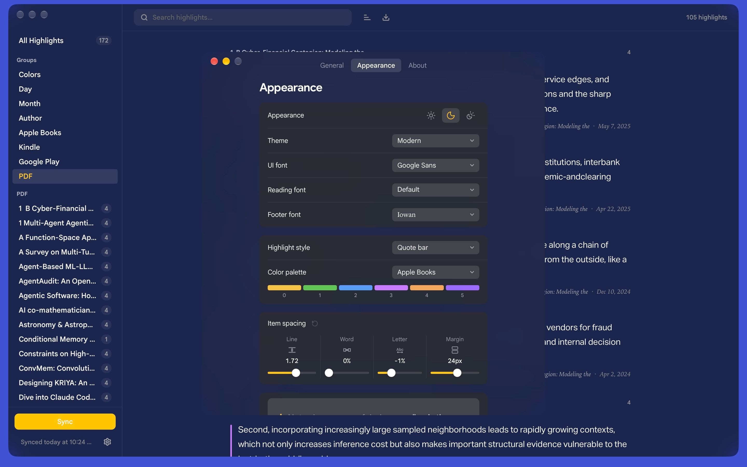This screenshot has height=467, width=747.
Task: Select the PDF group in sidebar
Action: (x=65, y=176)
